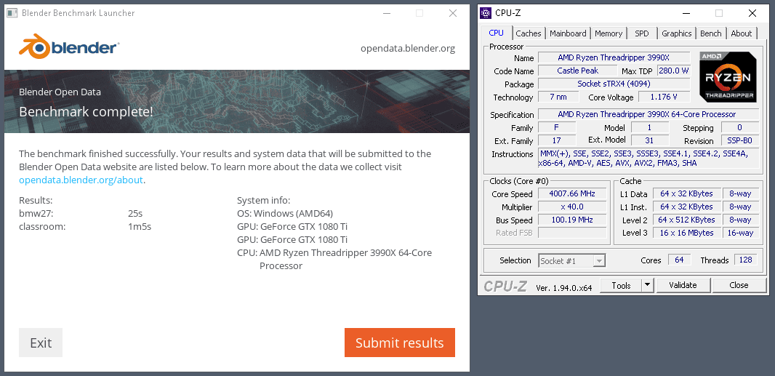Click the Cores value '64'
The width and height of the screenshot is (775, 376).
(679, 260)
